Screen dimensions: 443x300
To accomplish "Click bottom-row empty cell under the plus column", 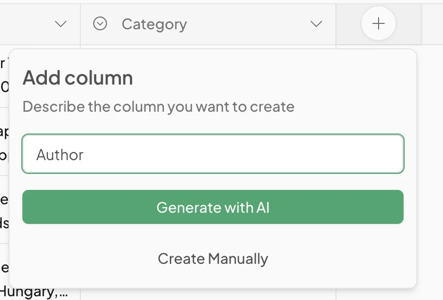I will (378, 294).
